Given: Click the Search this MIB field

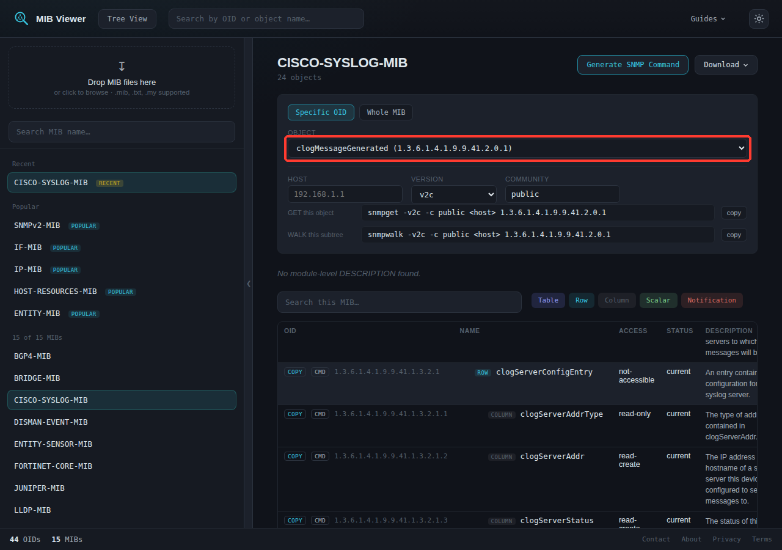Looking at the screenshot, I should click(x=400, y=302).
